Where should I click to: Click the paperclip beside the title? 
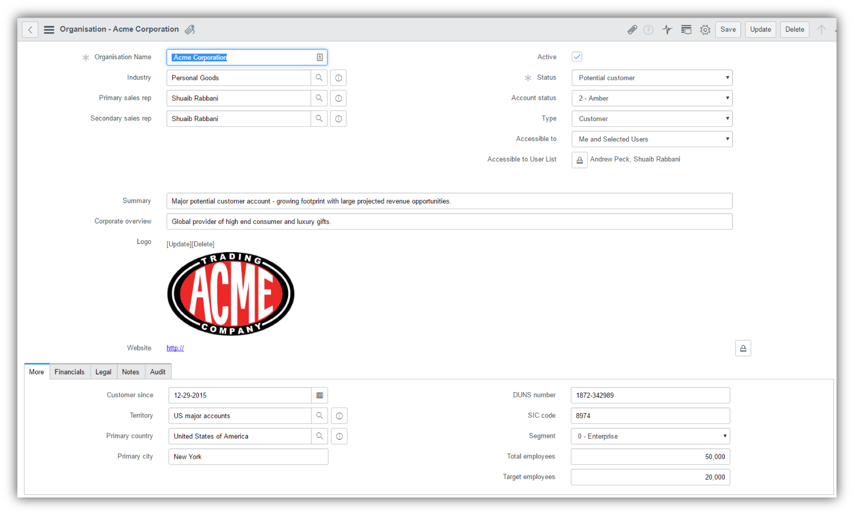click(190, 29)
